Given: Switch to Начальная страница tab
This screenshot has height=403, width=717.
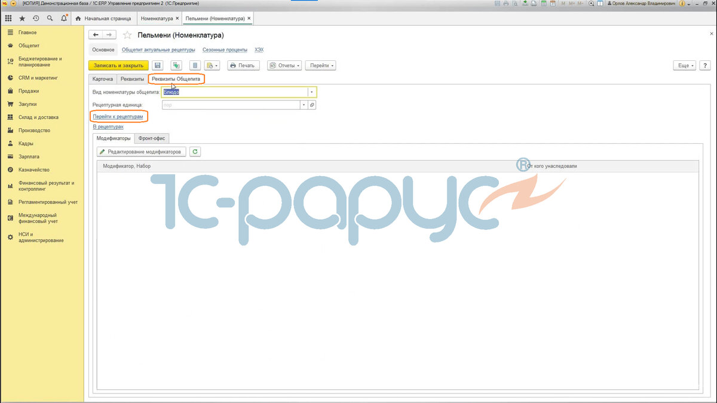Looking at the screenshot, I should point(103,19).
